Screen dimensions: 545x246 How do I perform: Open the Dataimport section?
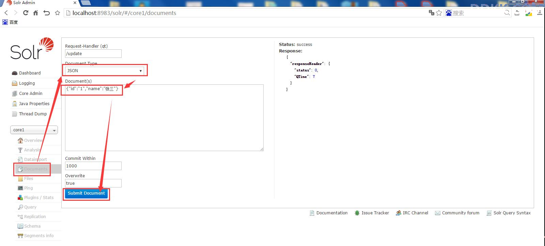35,159
